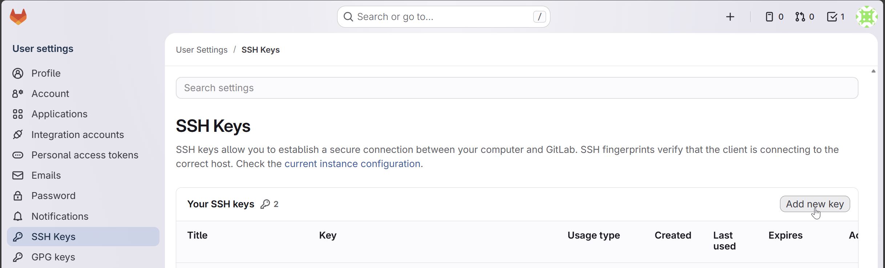The width and height of the screenshot is (885, 268).
Task: Open the Emails envelope icon
Action: click(18, 175)
